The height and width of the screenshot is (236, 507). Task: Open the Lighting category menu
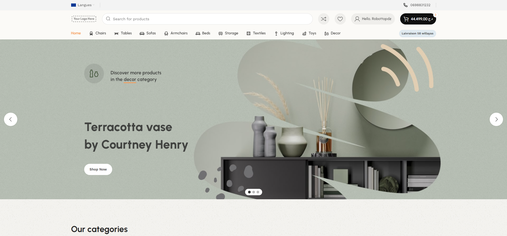284,33
